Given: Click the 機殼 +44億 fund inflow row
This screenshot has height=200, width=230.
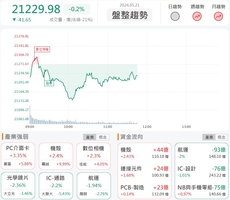Looking at the screenshot, I should click(144, 153).
